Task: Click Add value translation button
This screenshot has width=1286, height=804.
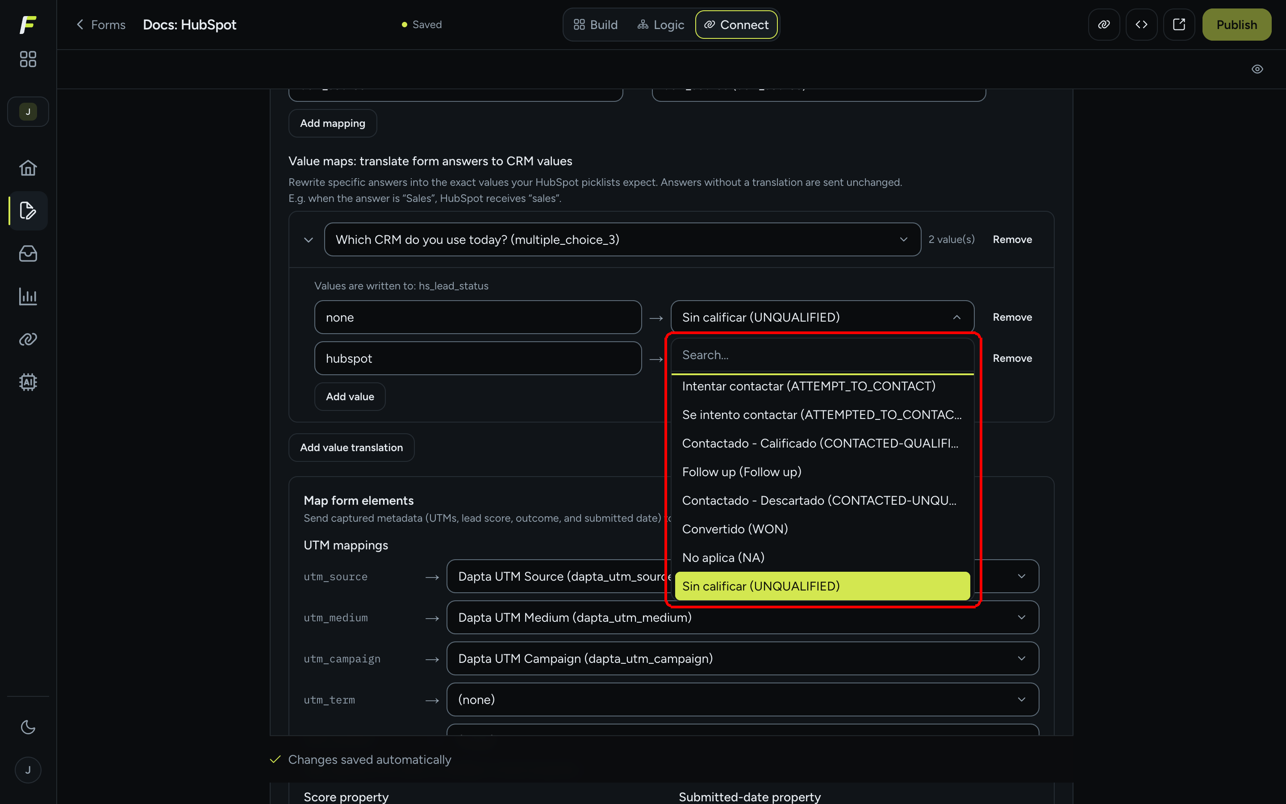Action: (x=351, y=448)
